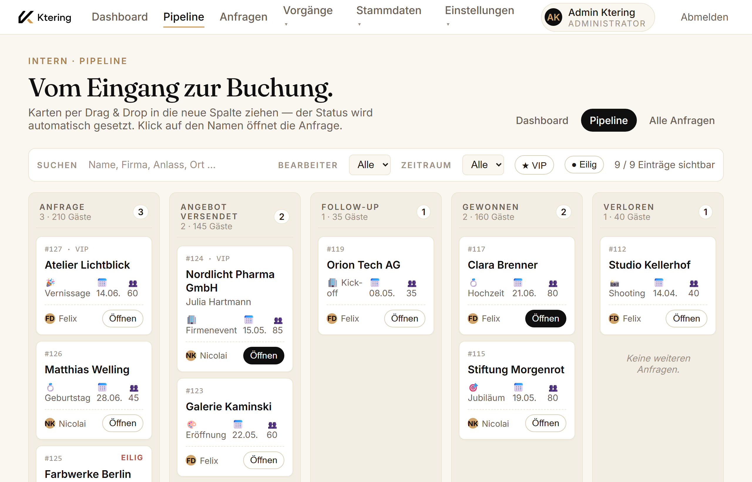Open the Bearbeiter dropdown

click(x=370, y=165)
